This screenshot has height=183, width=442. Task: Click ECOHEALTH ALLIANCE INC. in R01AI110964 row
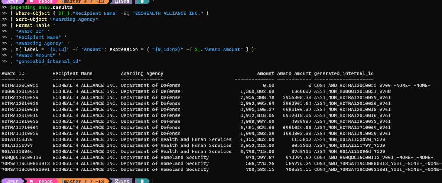point(85,151)
